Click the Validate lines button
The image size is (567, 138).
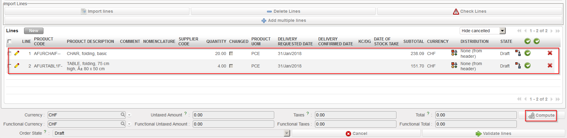tap(493, 133)
